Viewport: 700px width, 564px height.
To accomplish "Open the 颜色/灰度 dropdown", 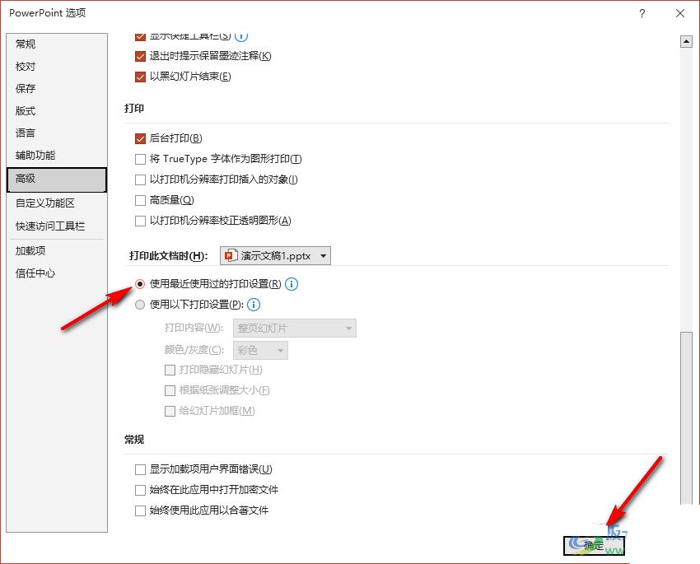I will pyautogui.click(x=261, y=351).
